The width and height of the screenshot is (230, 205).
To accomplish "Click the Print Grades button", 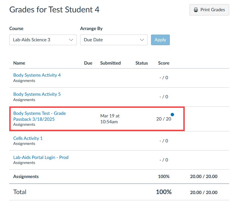I will point(209,10).
